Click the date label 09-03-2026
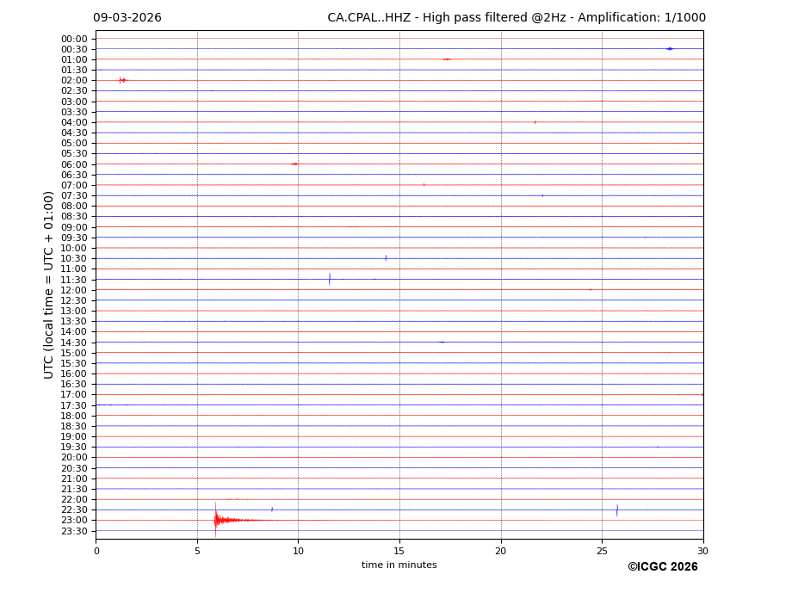The height and width of the screenshot is (599, 798). click(127, 18)
